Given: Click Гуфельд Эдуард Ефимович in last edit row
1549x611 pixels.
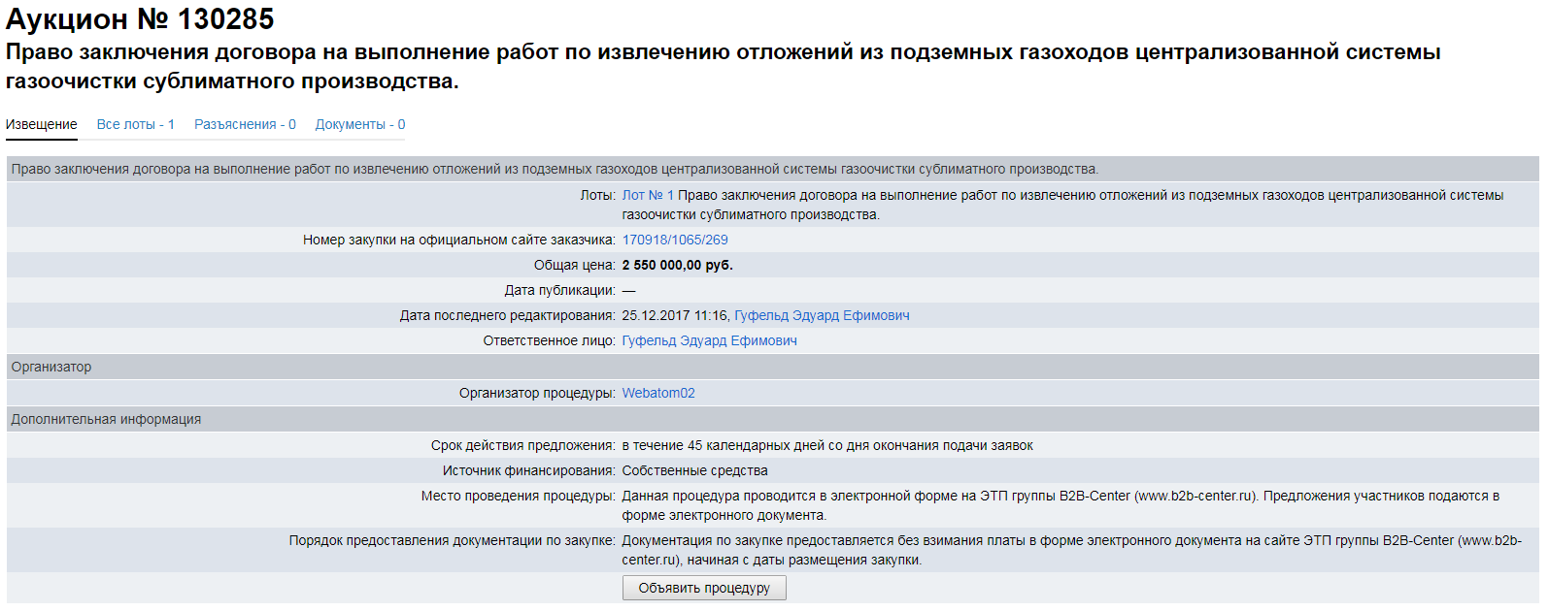Looking at the screenshot, I should [822, 315].
